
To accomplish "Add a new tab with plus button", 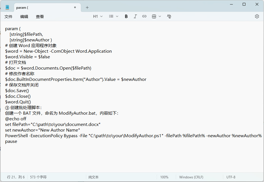I will (x=87, y=7).
